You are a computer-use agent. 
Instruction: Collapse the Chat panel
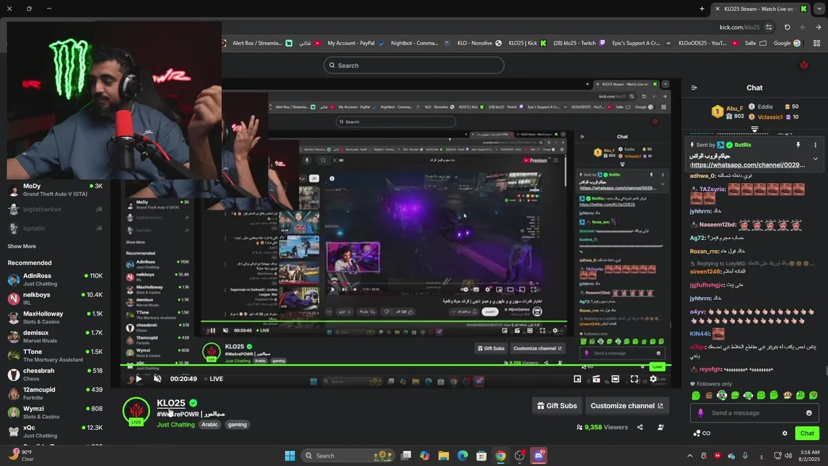tap(694, 88)
